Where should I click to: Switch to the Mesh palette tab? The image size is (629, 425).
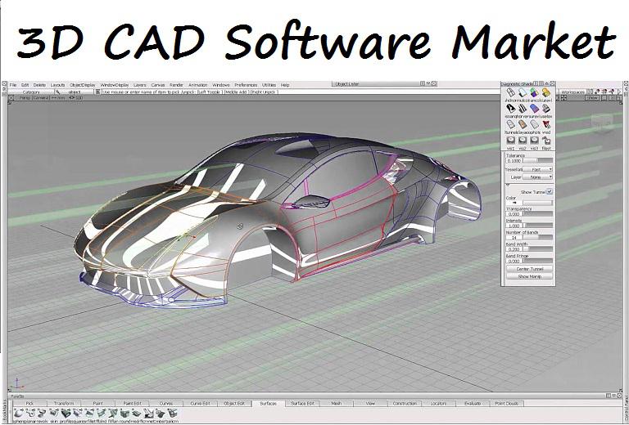[336, 404]
